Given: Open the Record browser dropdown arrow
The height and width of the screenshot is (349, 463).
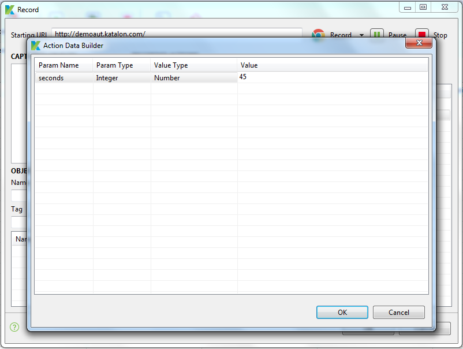Looking at the screenshot, I should 361,35.
